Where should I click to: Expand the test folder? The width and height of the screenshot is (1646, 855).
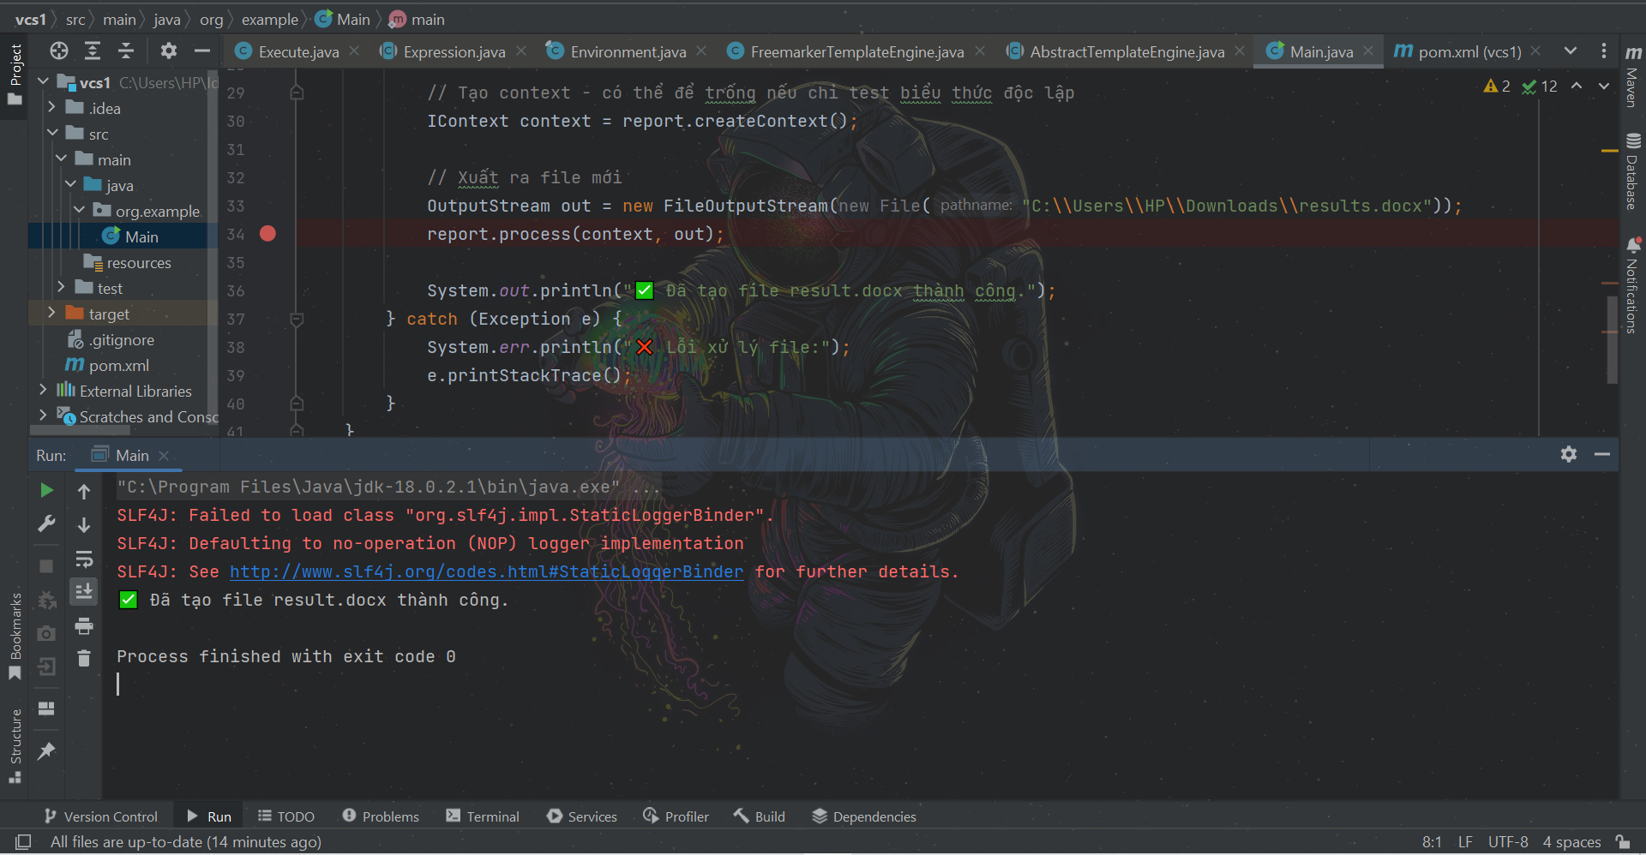click(x=62, y=288)
